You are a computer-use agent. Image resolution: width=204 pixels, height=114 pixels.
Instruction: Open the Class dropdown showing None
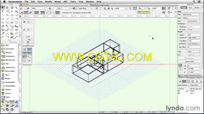coord(39,8)
